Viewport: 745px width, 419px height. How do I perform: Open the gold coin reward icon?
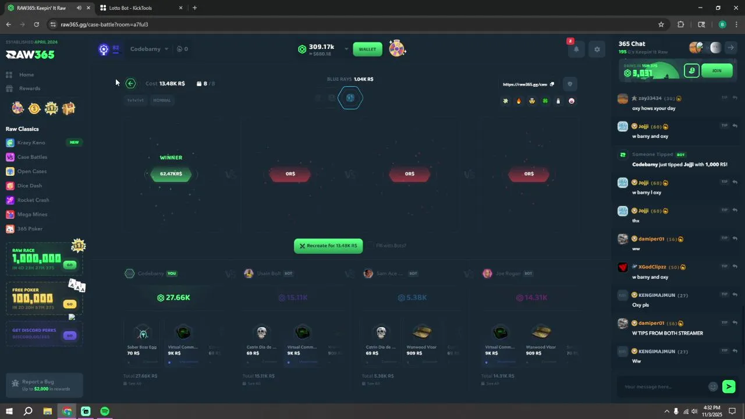pyautogui.click(x=34, y=108)
